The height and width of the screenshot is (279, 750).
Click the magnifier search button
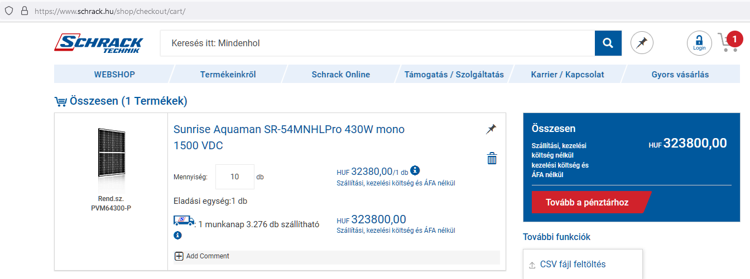[608, 43]
